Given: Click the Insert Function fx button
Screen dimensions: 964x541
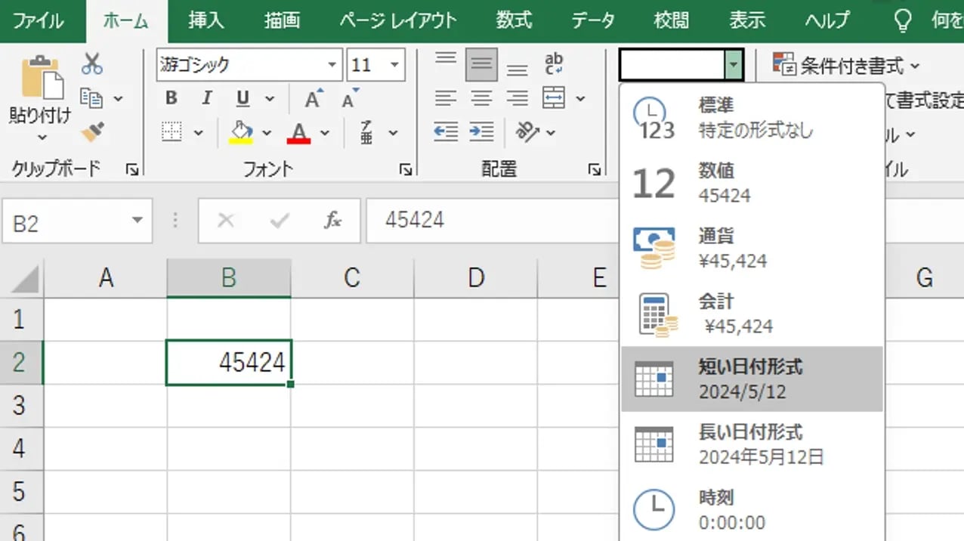Looking at the screenshot, I should pos(333,221).
